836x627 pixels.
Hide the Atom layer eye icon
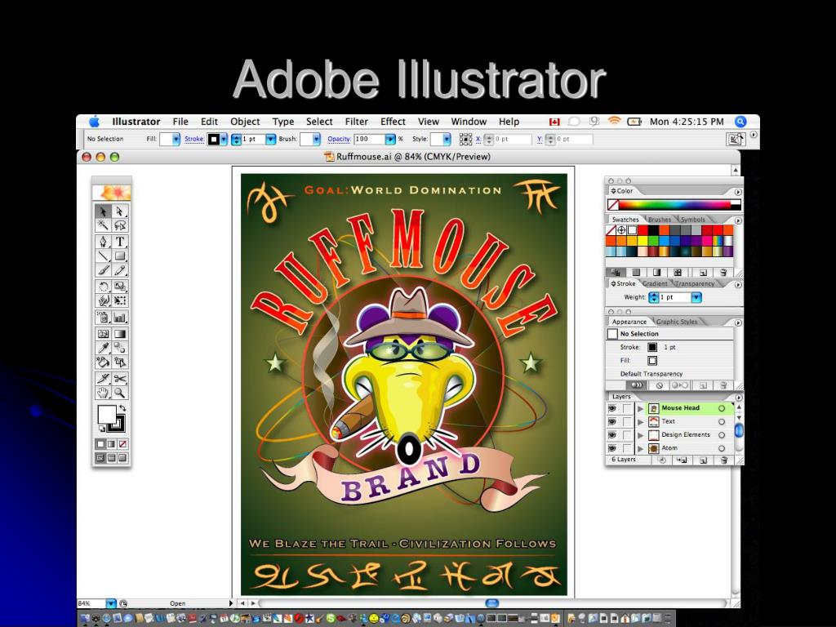pyautogui.click(x=612, y=448)
